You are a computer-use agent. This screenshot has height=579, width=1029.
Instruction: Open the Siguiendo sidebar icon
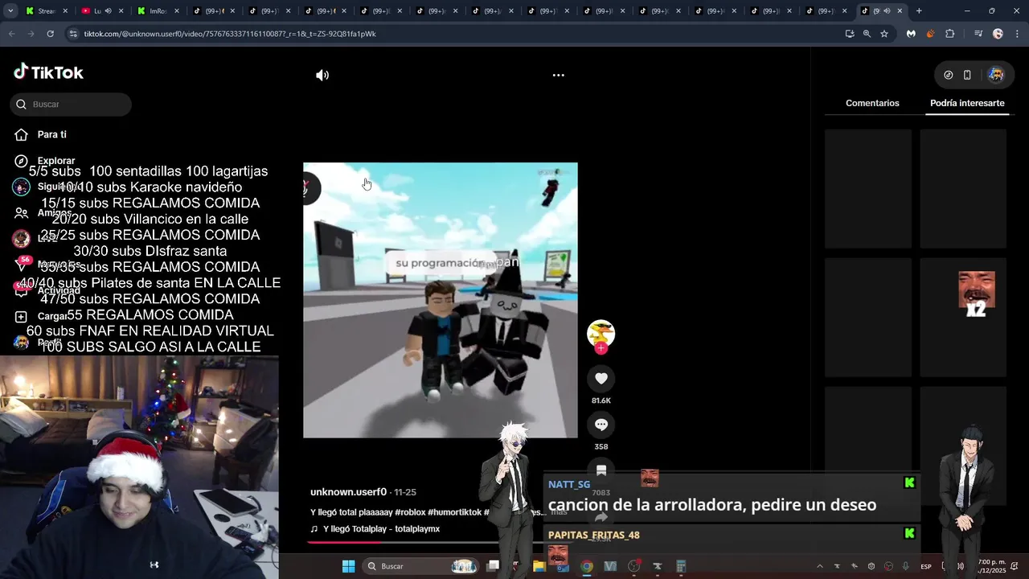[22, 187]
